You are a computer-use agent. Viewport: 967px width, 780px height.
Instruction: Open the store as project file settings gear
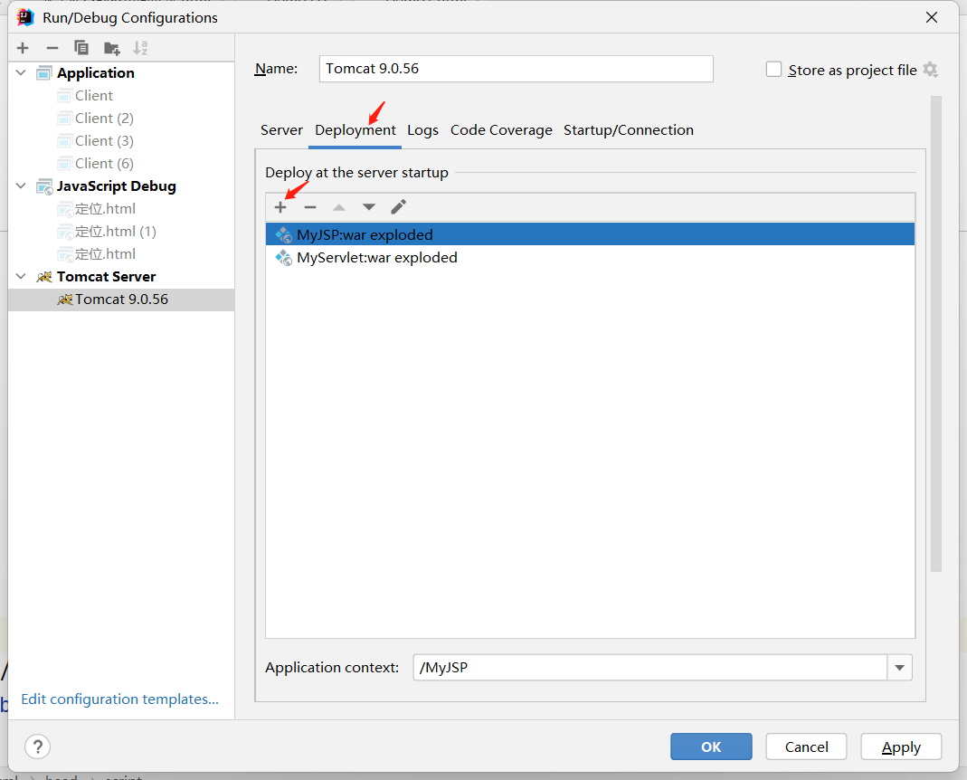(x=931, y=70)
